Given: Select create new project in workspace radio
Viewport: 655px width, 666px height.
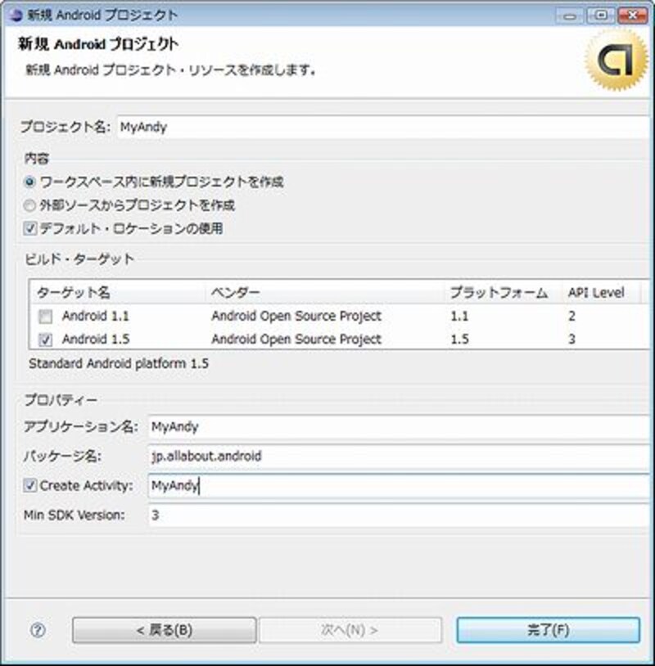Looking at the screenshot, I should 29,182.
